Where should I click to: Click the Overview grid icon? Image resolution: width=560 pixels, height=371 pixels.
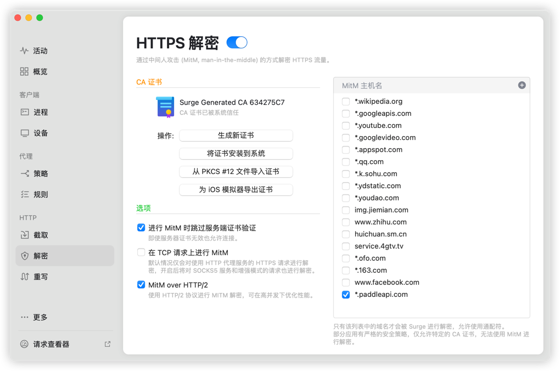pos(24,71)
